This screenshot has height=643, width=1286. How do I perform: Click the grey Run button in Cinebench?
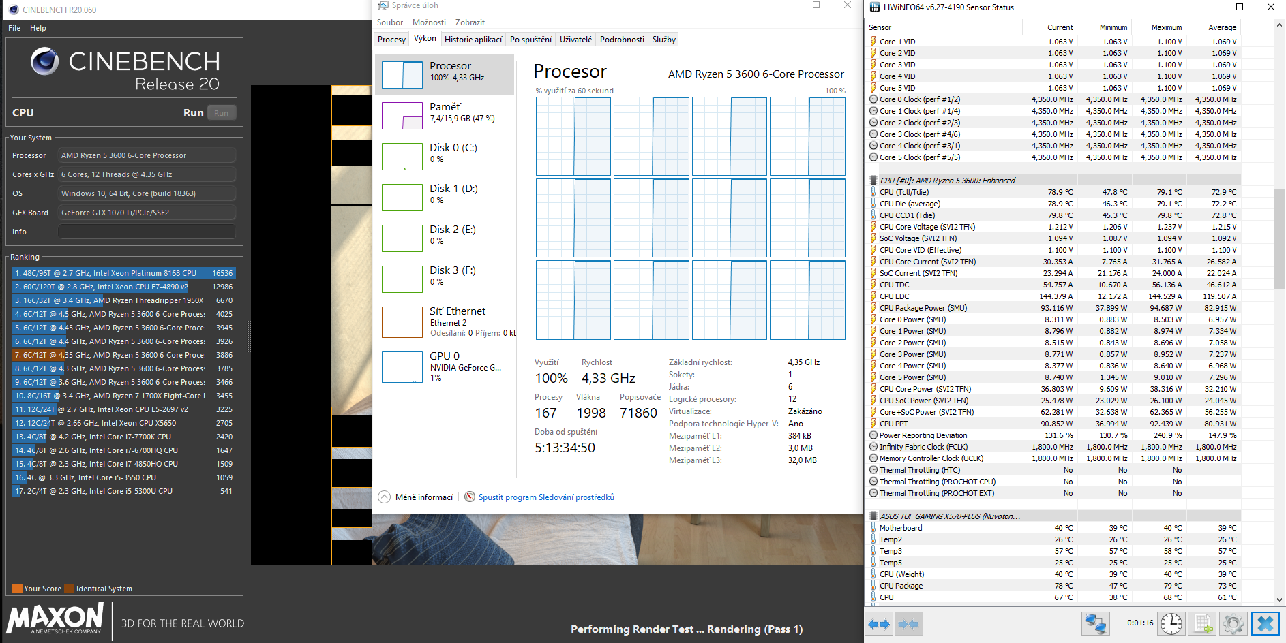[221, 113]
